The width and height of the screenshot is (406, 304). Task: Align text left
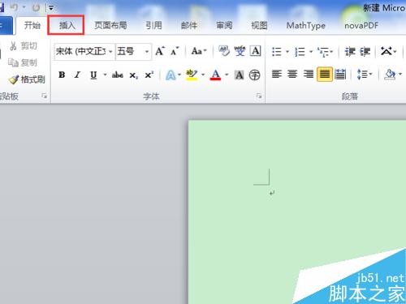coord(277,74)
